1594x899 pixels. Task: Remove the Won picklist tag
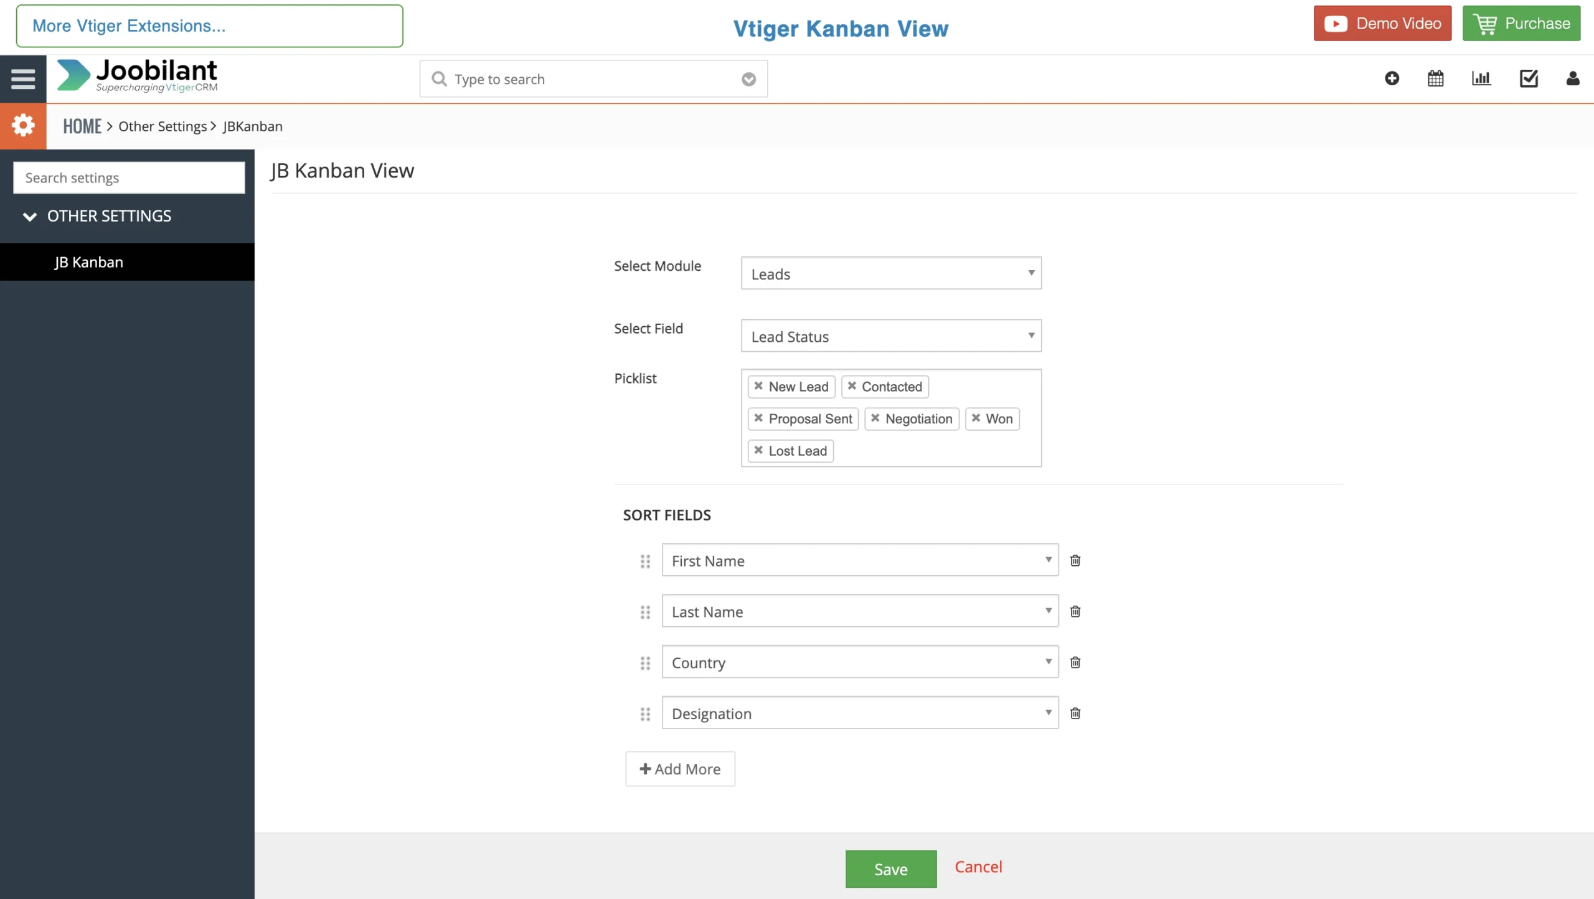(976, 418)
